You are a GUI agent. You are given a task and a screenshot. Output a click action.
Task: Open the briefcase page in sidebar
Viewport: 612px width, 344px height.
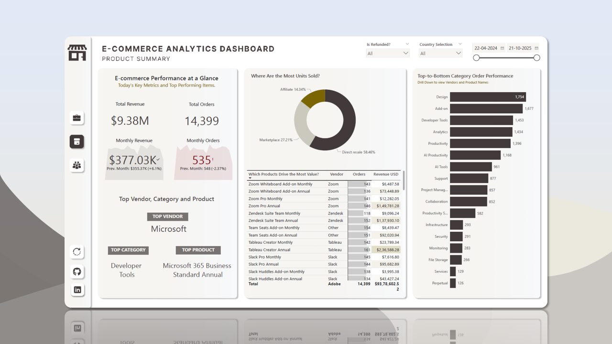pos(76,118)
